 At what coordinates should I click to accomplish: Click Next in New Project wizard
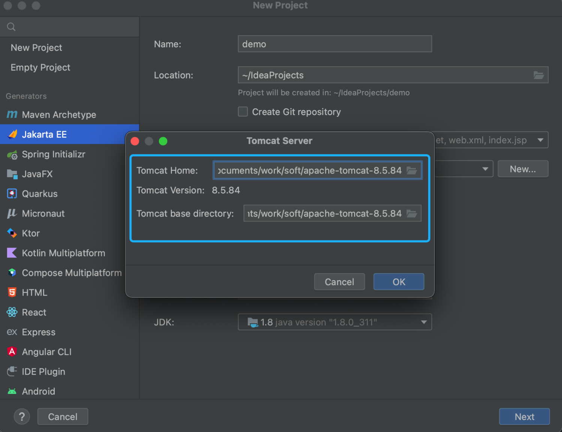(x=524, y=417)
